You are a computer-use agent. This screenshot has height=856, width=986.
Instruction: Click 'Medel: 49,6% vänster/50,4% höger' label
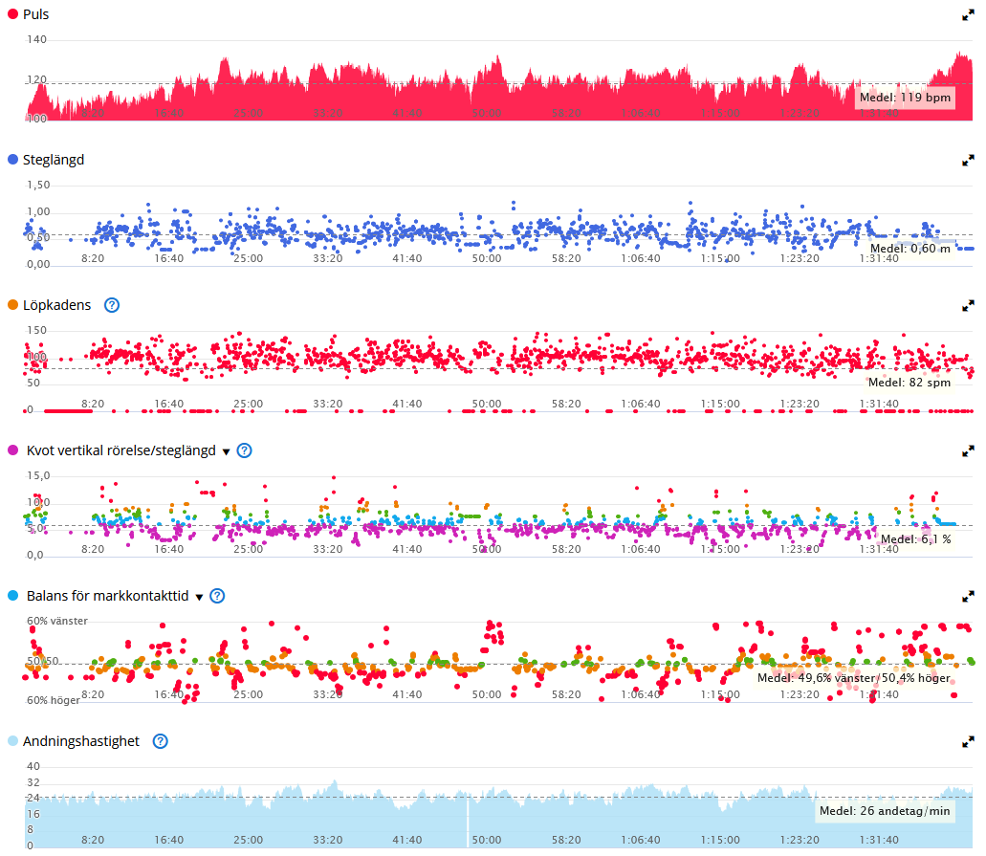[x=854, y=678]
